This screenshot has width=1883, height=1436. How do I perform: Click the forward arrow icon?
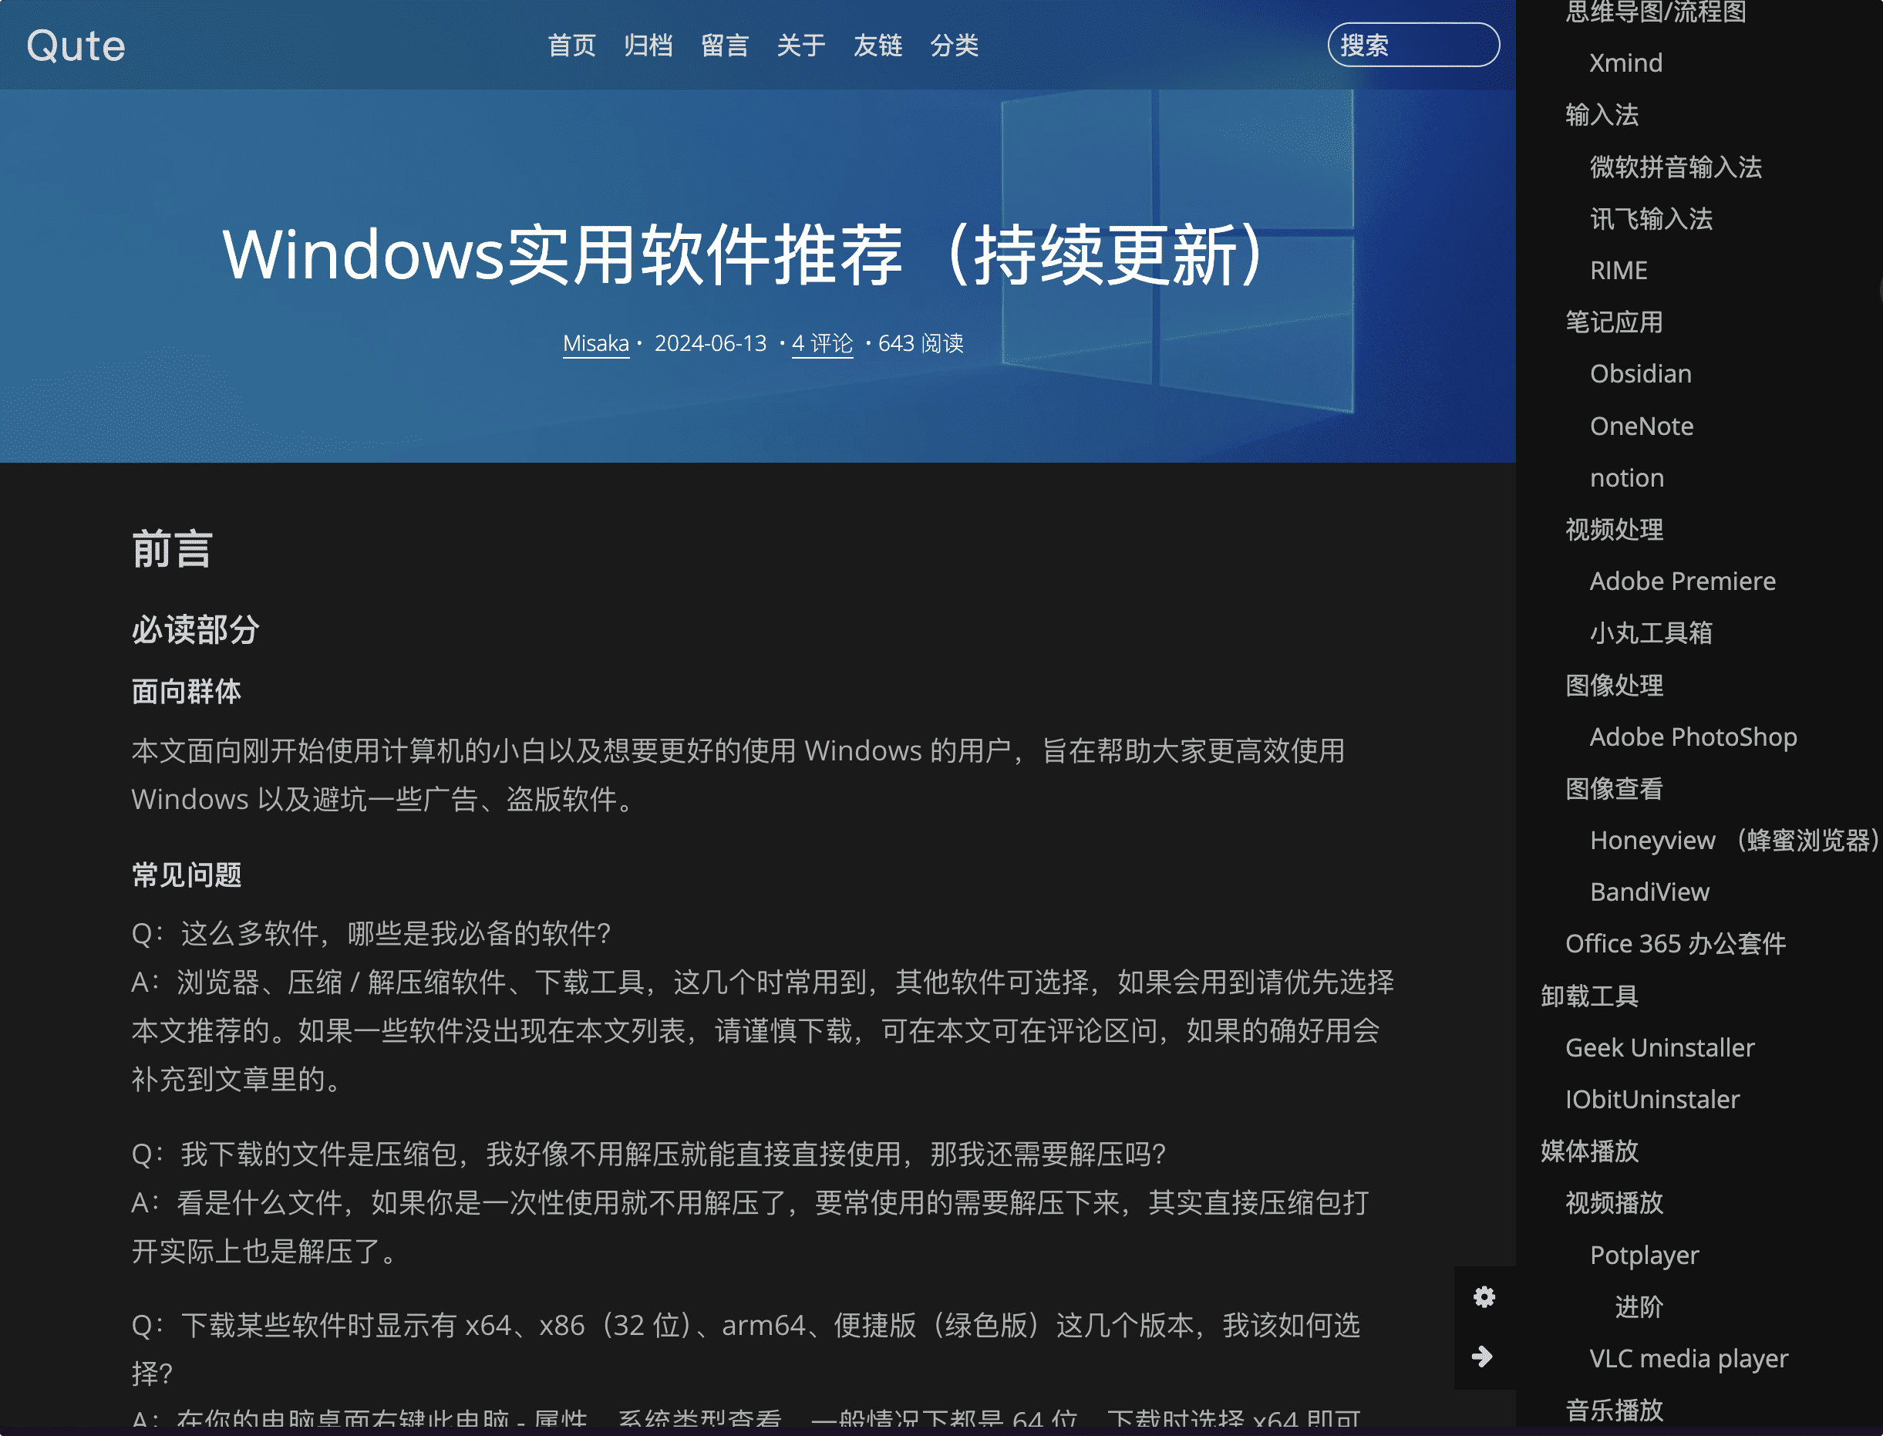coord(1482,1356)
